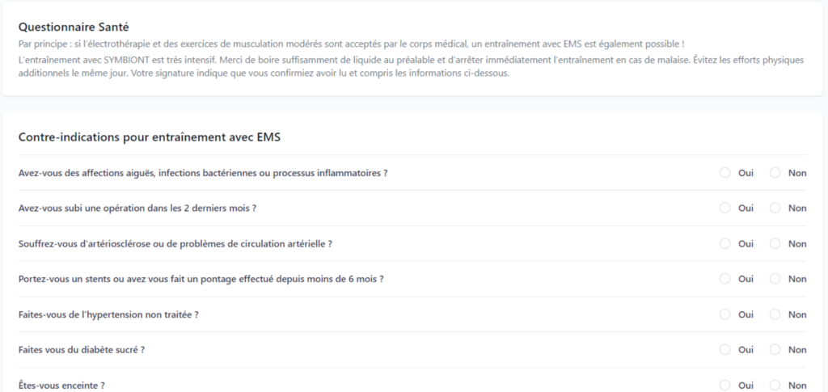Answer Oui to hypertension non traitée
Screen dimensions: 828x392
[724, 314]
